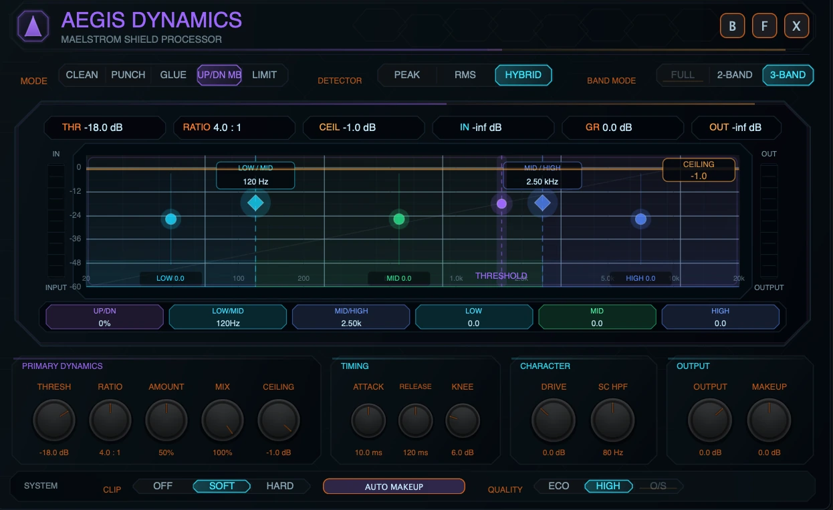
Task: Click the CEIL -1.0 dB readout
Action: click(x=364, y=127)
